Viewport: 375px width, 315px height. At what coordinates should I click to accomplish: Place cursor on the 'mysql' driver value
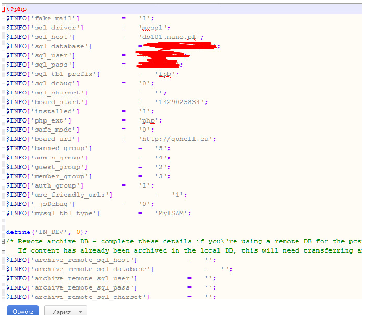154,28
